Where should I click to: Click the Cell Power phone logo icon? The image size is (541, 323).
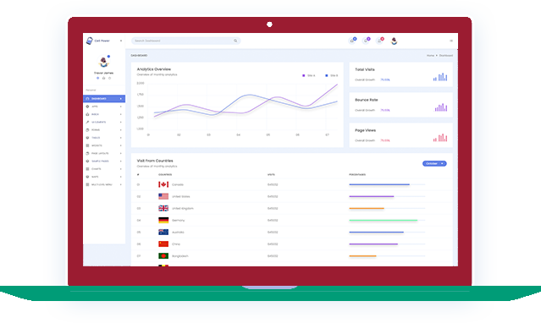(x=90, y=41)
